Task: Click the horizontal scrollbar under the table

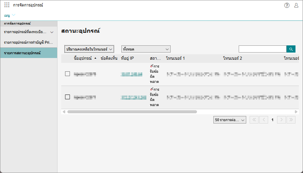Action: click(132, 112)
